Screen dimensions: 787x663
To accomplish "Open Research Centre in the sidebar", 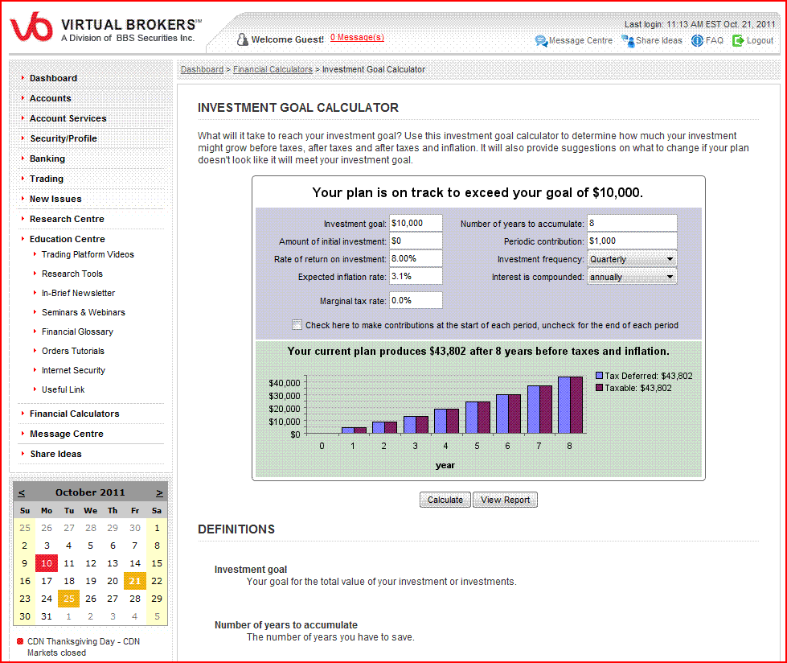I will click(67, 219).
